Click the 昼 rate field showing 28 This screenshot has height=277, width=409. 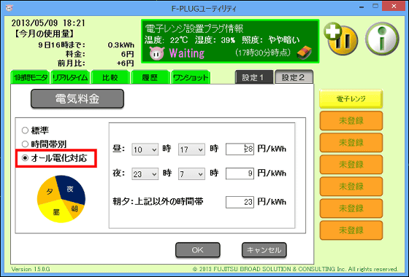pos(240,149)
